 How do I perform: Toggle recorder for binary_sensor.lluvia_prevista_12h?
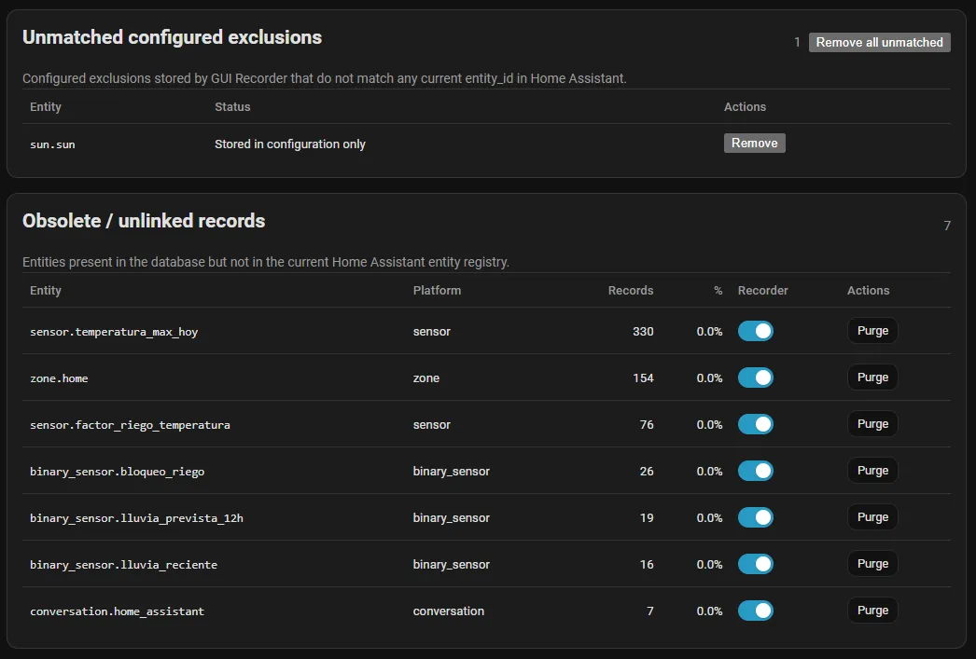[755, 517]
